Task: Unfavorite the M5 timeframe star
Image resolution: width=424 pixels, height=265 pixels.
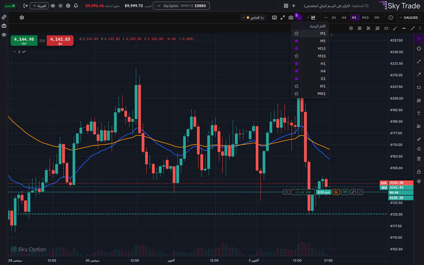Action: [296, 41]
